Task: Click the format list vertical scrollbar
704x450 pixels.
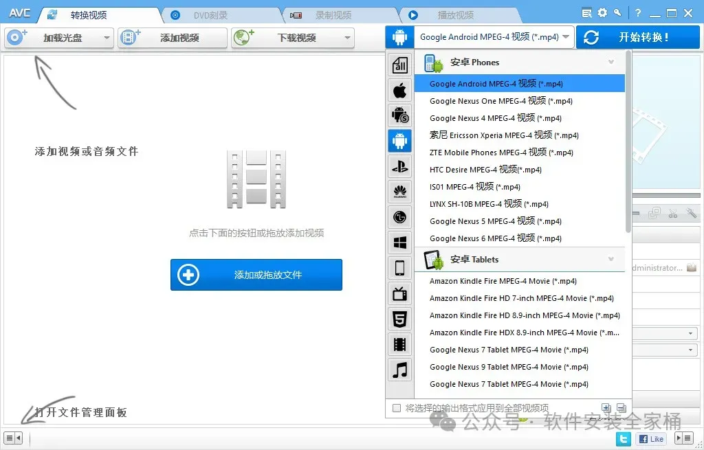Action: coord(628,142)
